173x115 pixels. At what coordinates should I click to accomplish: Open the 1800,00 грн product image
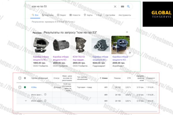41,45
